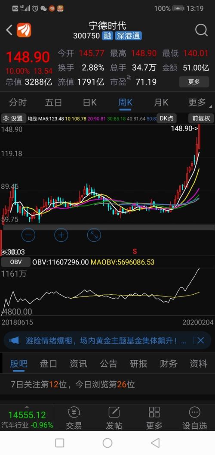
Task: Expand chart to fullscreen icon
Action: pyautogui.click(x=94, y=235)
